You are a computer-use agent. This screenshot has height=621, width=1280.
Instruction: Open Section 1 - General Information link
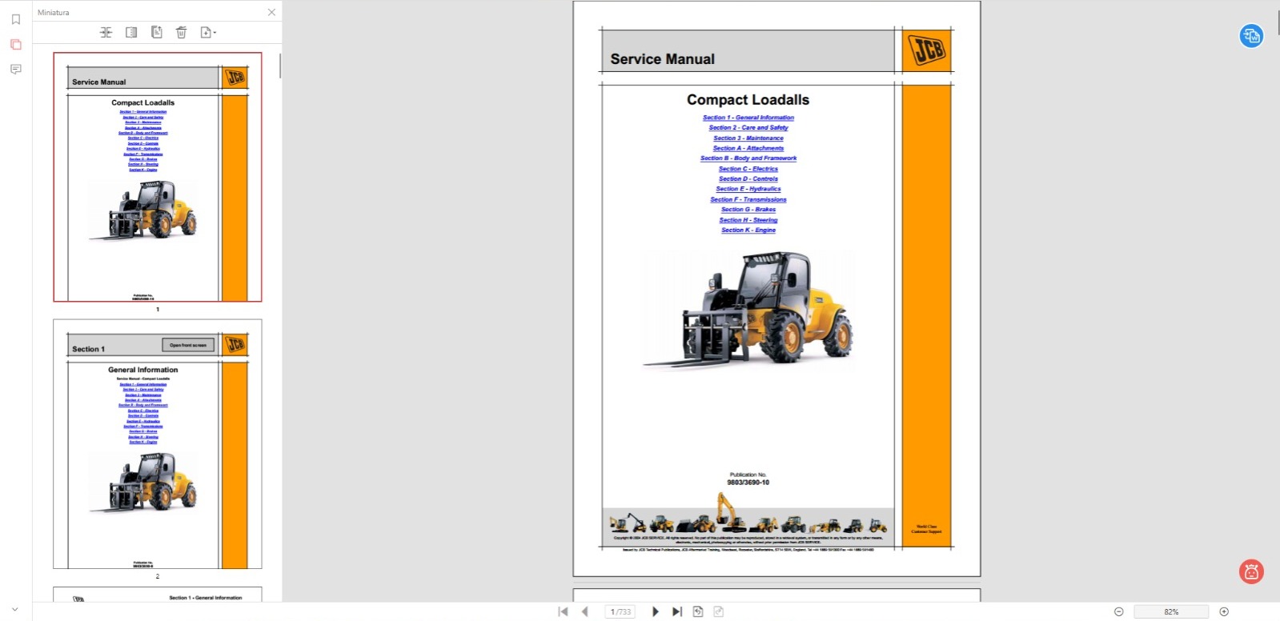(748, 118)
